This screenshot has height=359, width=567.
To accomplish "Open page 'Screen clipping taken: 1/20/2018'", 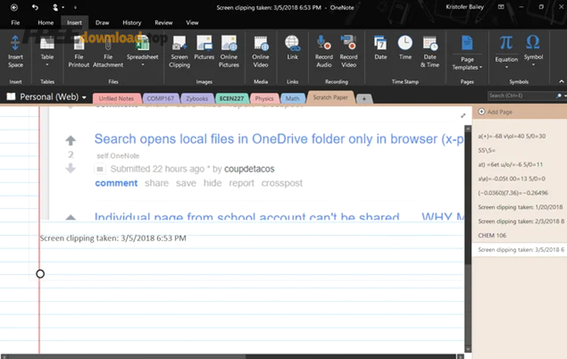I will pyautogui.click(x=520, y=207).
